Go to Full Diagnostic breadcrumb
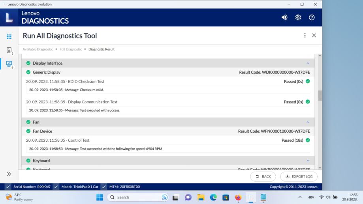This screenshot has height=204, width=363. coord(71,49)
